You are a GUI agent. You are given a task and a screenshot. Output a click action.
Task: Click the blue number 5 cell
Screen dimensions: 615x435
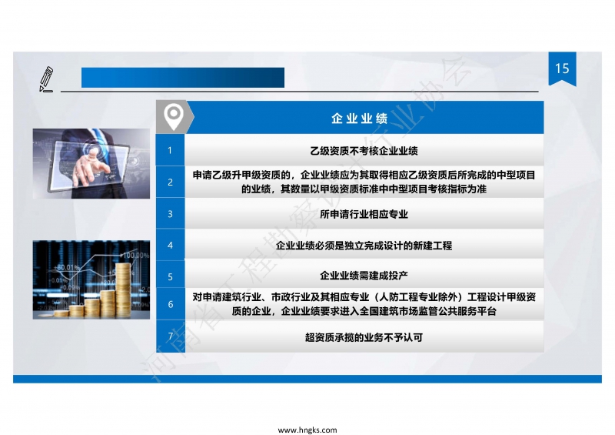pos(170,276)
